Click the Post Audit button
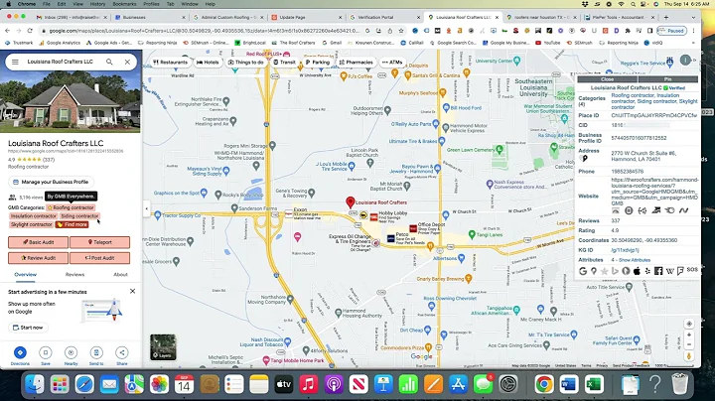 point(100,258)
